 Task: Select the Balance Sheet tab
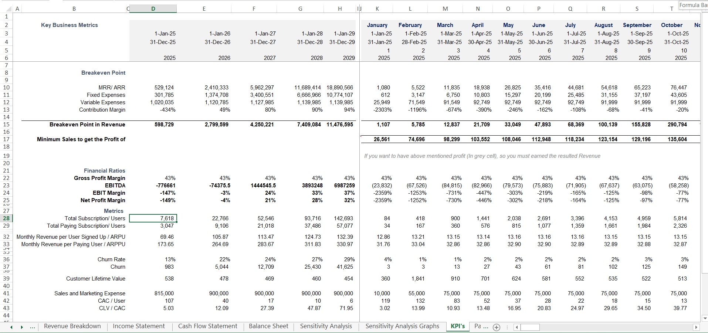tap(268, 326)
